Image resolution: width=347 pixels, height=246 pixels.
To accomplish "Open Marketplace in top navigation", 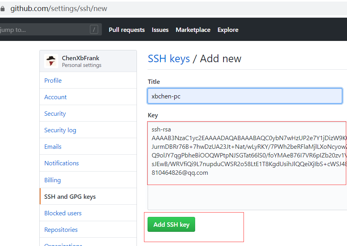I will 193,30.
